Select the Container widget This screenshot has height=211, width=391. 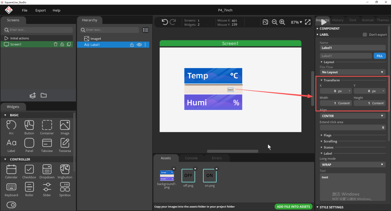pos(47,127)
